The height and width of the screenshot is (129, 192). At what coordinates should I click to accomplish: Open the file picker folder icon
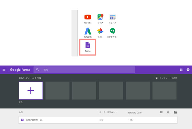[x=175, y=112]
